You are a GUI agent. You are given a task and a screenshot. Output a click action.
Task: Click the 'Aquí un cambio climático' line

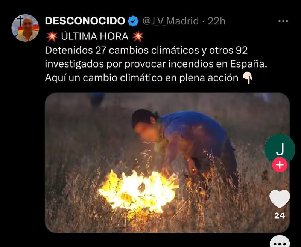point(142,78)
